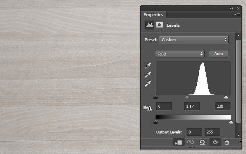Click the input midtones gray slider
Viewport: 246px width, 154px height.
click(187, 97)
